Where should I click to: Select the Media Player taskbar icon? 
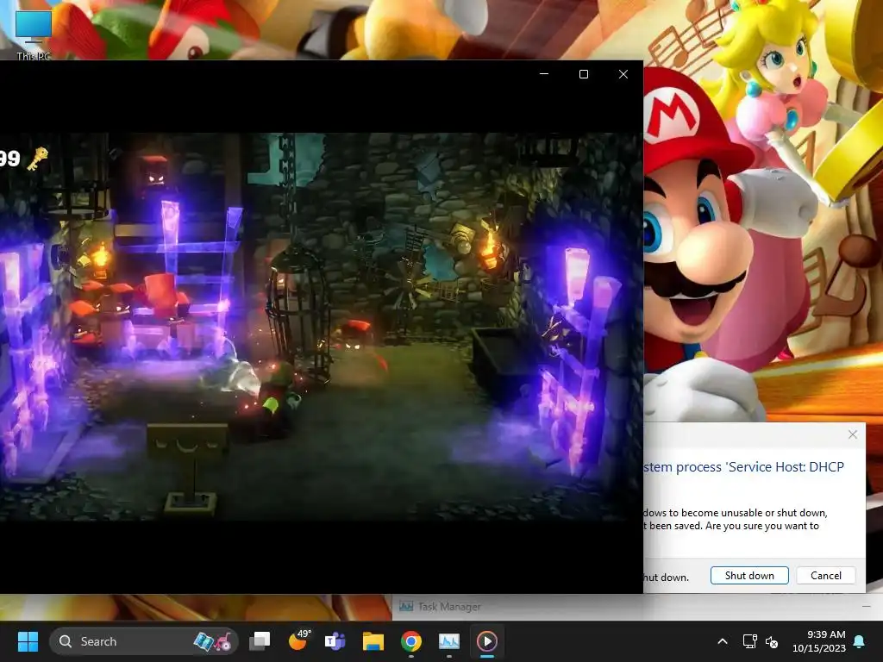coord(486,641)
